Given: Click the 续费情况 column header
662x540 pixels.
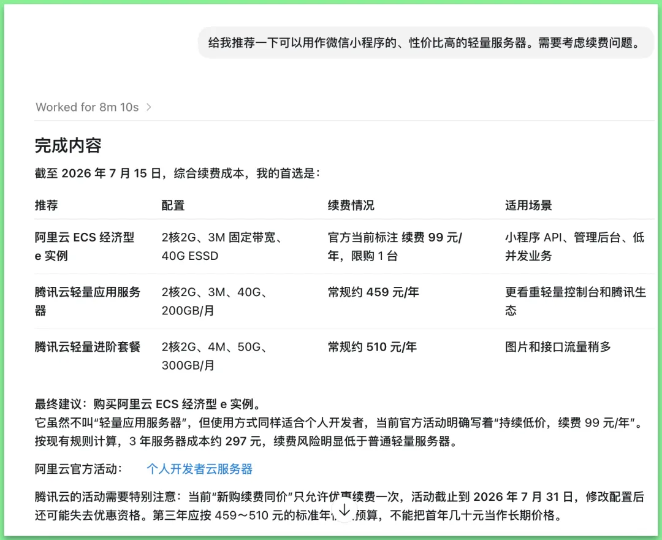Looking at the screenshot, I should (351, 205).
